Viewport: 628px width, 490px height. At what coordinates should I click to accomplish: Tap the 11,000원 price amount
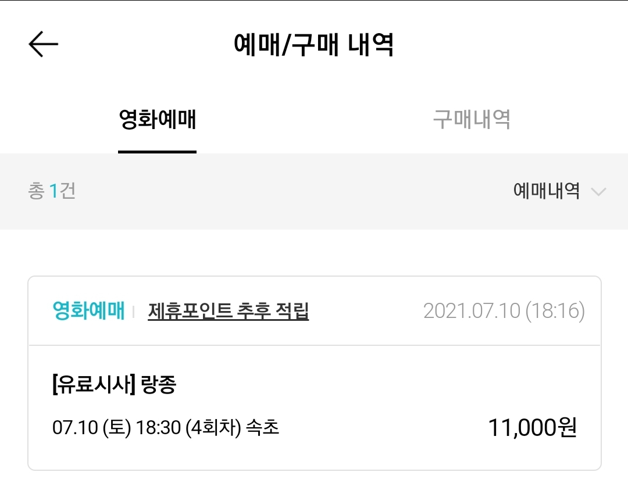pyautogui.click(x=532, y=428)
